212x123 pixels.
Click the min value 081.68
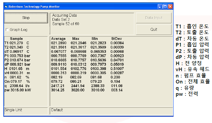pos(96,77)
